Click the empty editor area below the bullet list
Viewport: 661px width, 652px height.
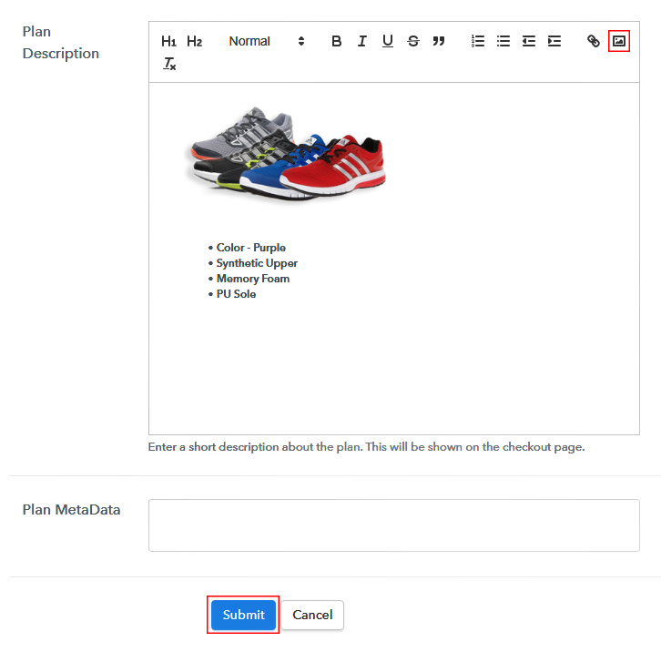pyautogui.click(x=393, y=367)
